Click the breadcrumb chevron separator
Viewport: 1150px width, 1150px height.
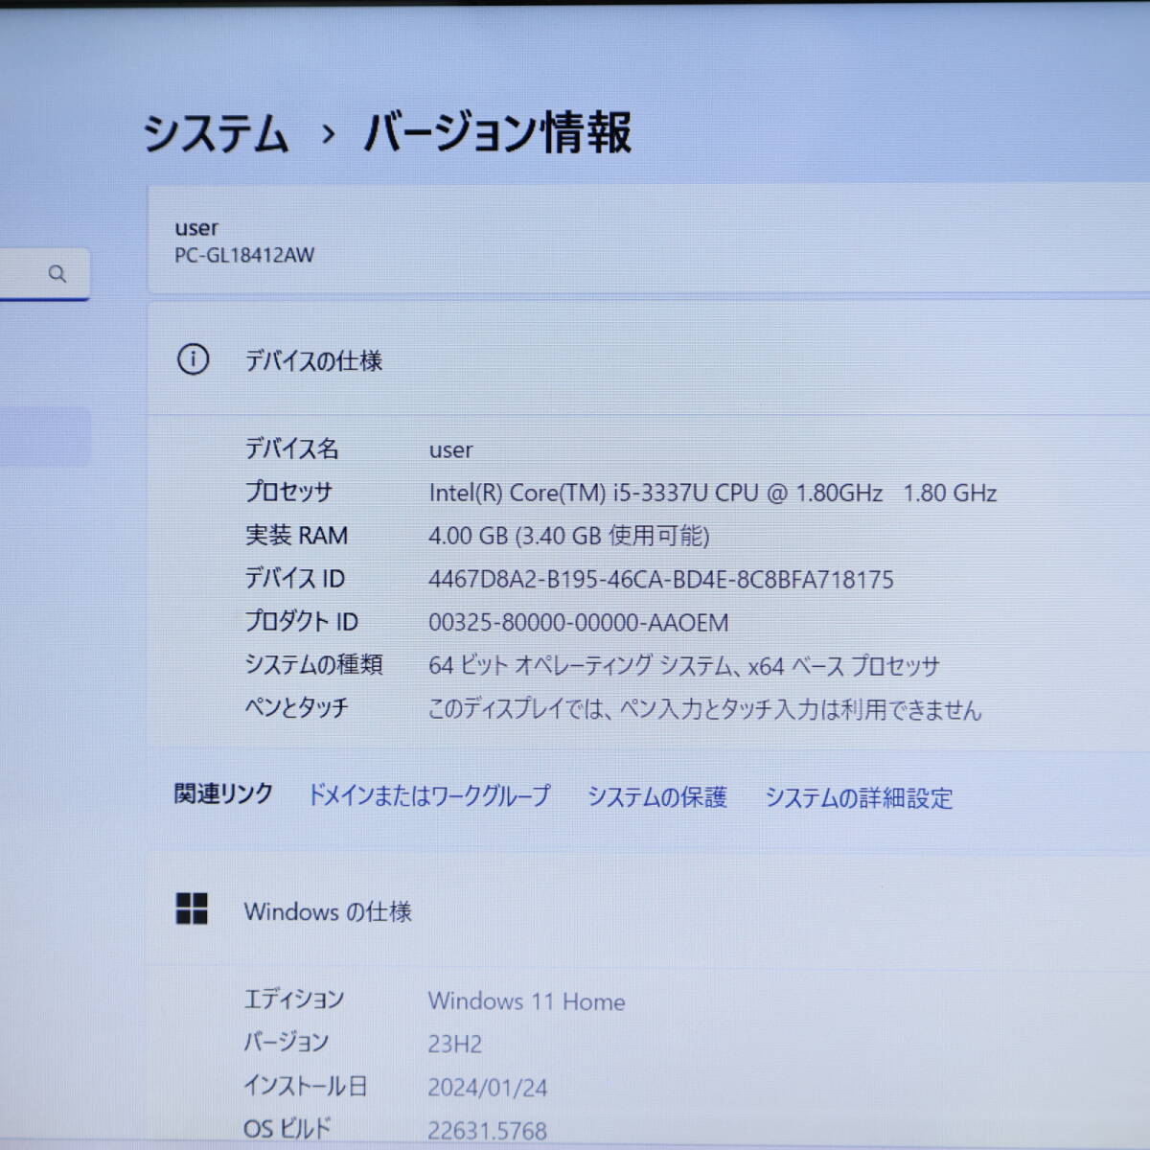pos(328,134)
